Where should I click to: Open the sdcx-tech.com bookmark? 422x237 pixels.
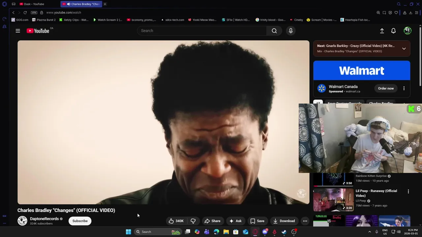[172, 20]
